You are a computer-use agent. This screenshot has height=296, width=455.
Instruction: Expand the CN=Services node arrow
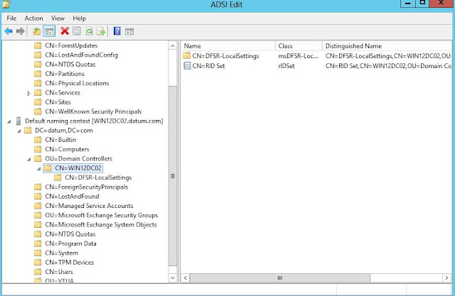pyautogui.click(x=28, y=93)
